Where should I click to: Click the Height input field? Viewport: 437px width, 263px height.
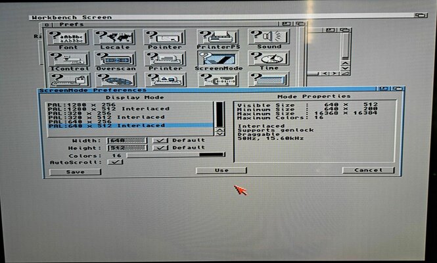click(127, 147)
